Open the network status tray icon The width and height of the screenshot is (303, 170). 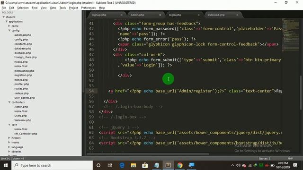(x=250, y=165)
